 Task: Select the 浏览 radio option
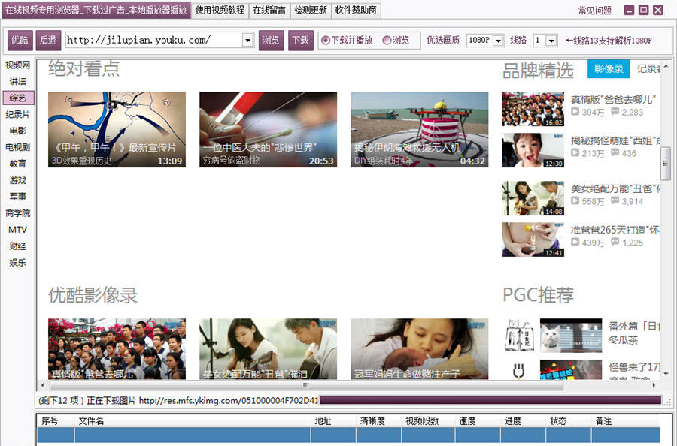tap(396, 40)
